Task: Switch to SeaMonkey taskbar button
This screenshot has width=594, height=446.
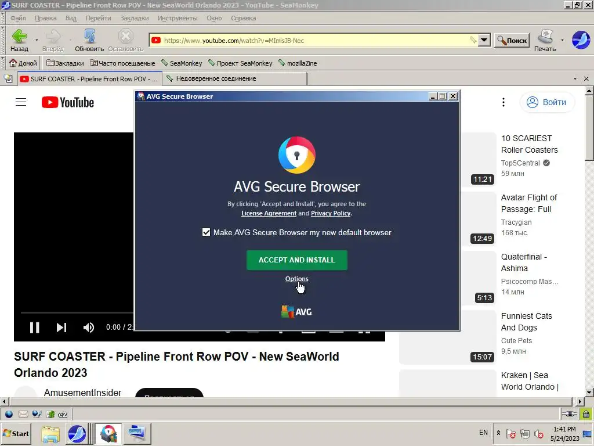Action: [x=77, y=434]
